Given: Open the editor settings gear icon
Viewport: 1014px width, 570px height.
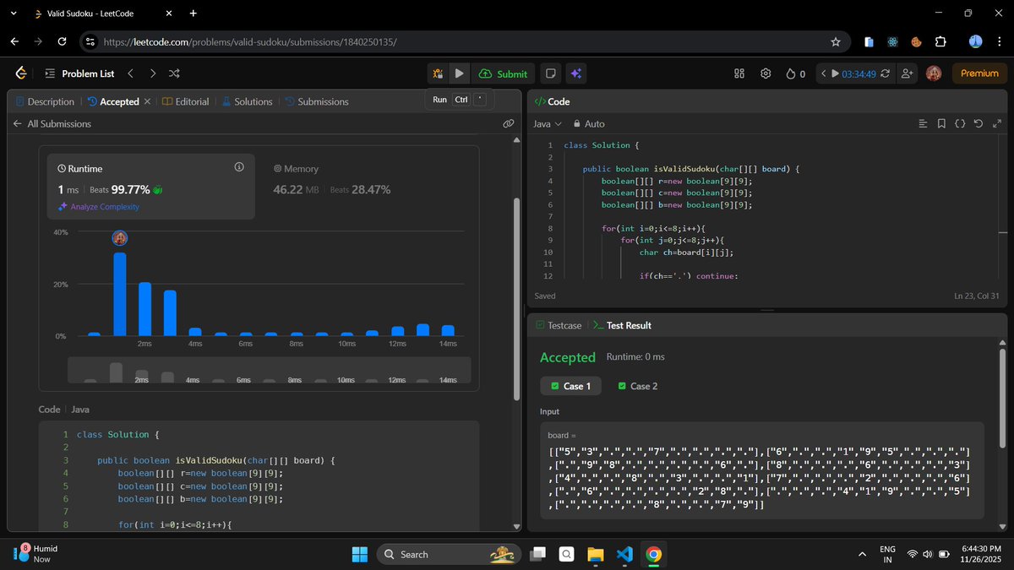Looking at the screenshot, I should (766, 73).
